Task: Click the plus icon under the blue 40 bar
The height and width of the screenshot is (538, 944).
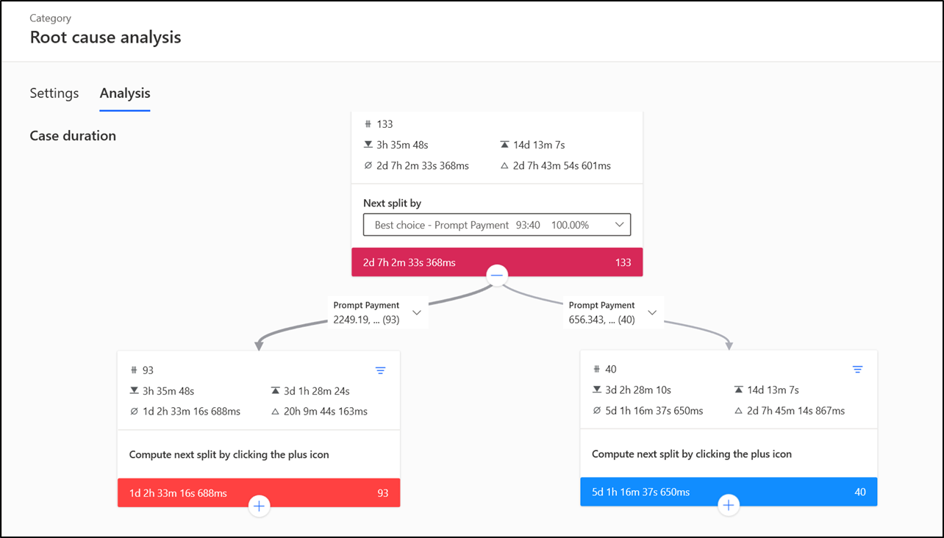Action: point(729,505)
